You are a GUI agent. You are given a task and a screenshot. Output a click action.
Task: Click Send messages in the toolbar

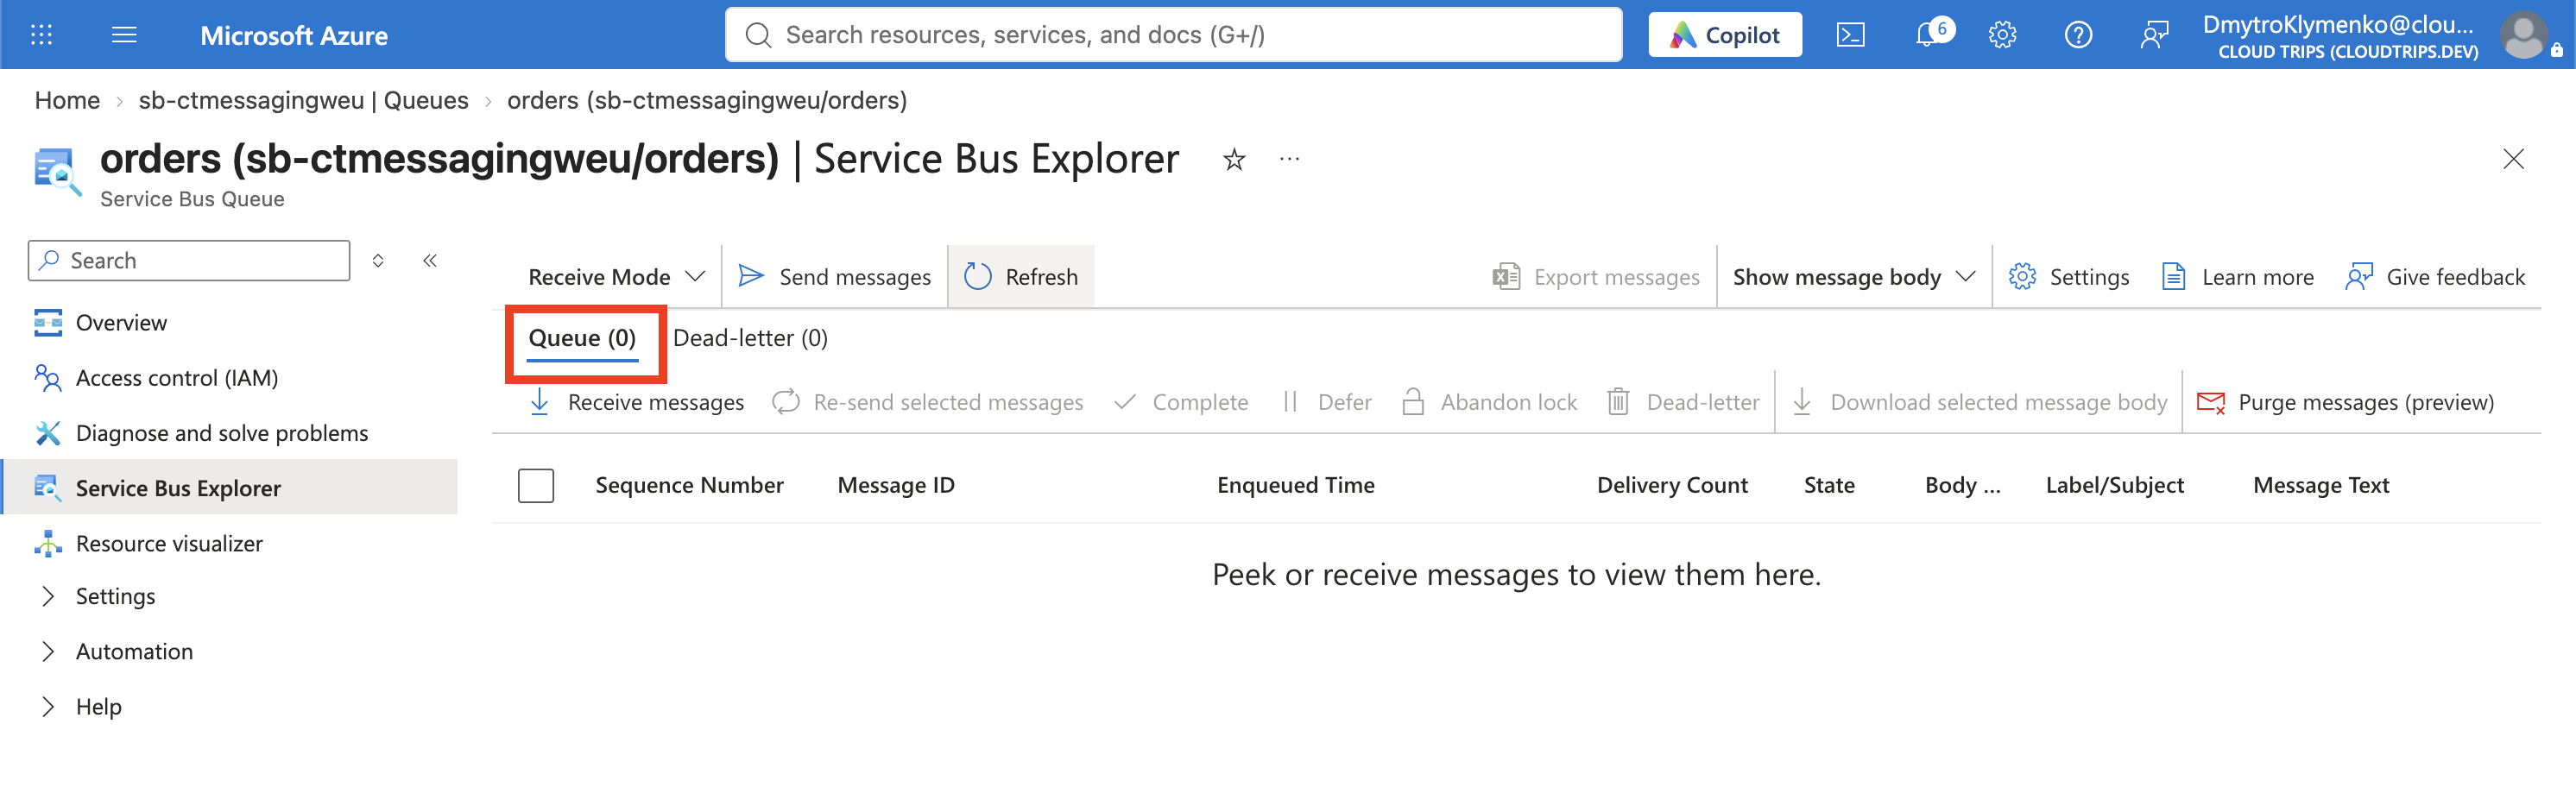point(834,277)
